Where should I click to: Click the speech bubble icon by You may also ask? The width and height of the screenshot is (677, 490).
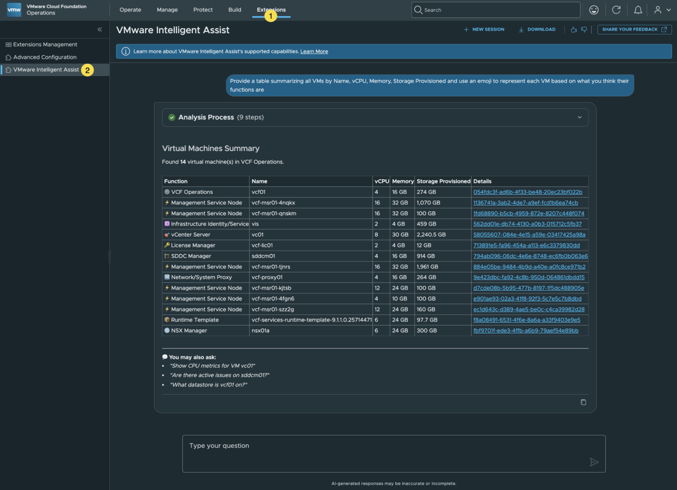165,357
